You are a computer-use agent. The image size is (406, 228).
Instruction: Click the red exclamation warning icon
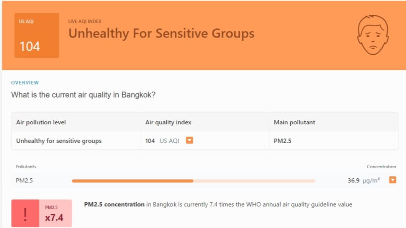25,213
